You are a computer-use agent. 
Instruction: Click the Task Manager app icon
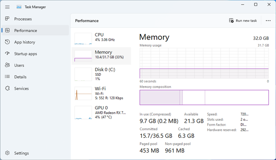click(x=19, y=7)
